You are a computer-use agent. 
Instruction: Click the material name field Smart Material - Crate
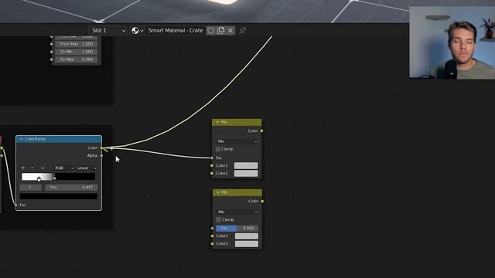(x=176, y=31)
